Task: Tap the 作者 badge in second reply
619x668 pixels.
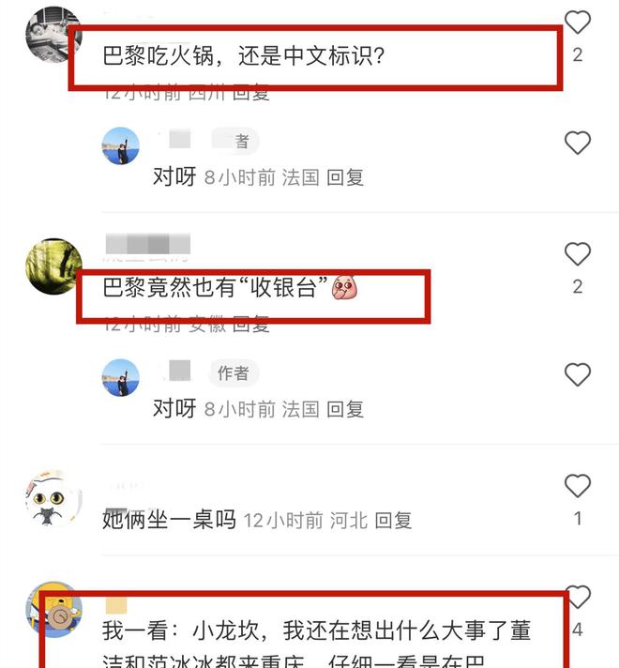Action: (x=233, y=373)
